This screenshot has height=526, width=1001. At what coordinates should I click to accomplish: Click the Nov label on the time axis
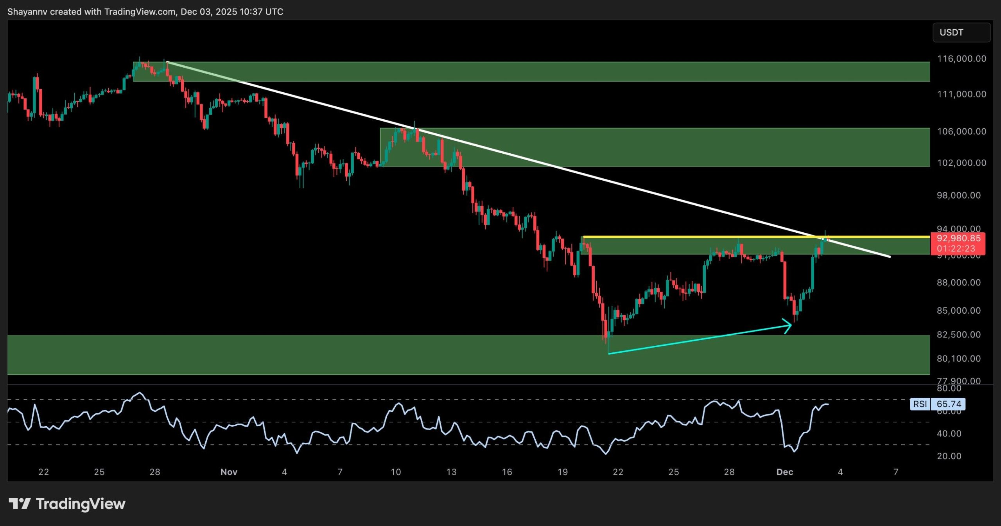point(229,472)
